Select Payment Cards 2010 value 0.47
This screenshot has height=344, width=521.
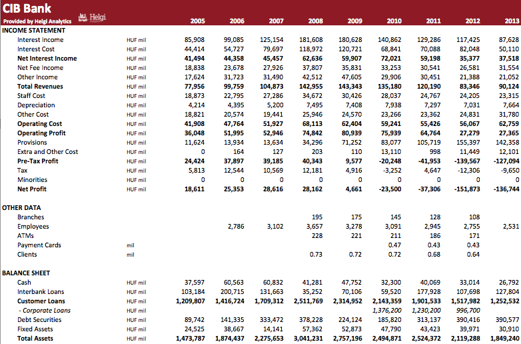394,245
